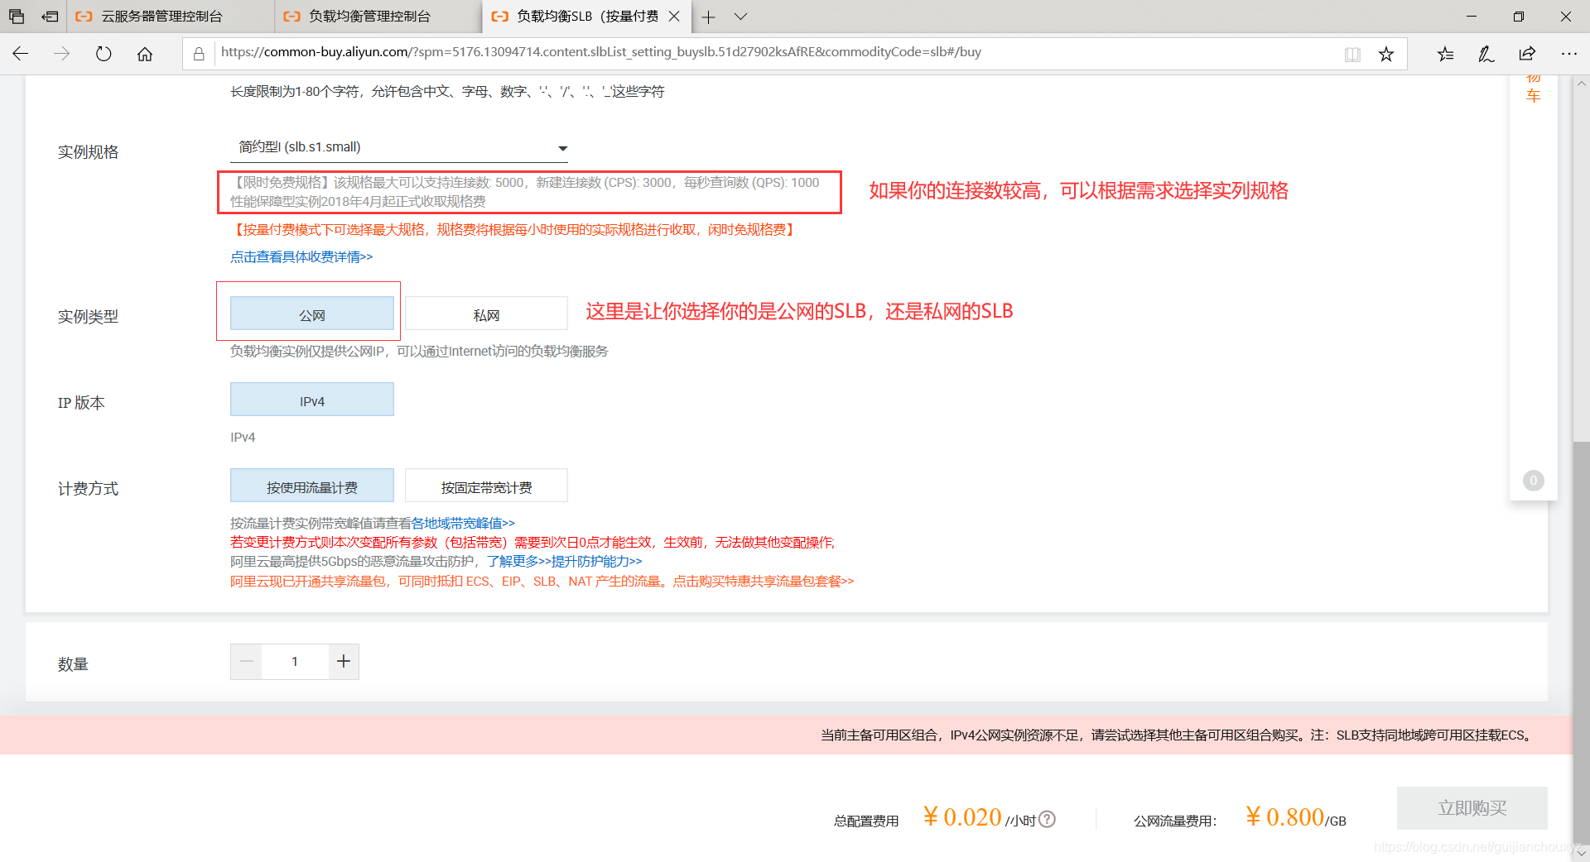Switch to 云服务器管理控制台 tab

click(171, 17)
